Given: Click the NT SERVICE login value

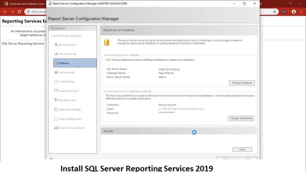Looking at the screenshot, I should click(181, 109).
